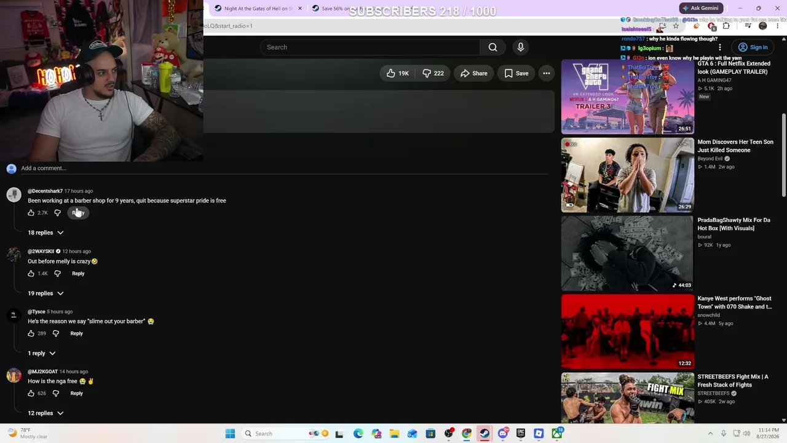
Task: Like the @Decentshark7 comment
Action: click(x=31, y=213)
